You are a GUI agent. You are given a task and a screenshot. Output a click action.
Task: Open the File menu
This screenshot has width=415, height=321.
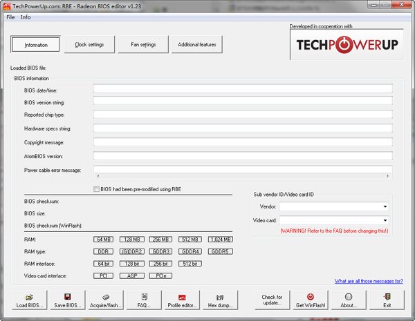[x=10, y=17]
